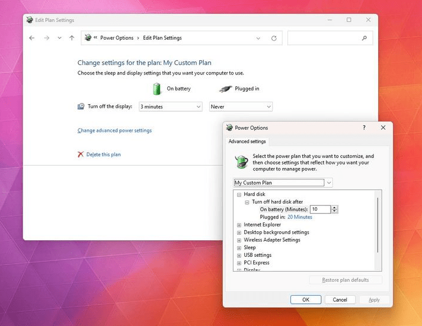Click the Power Options address bar icon
The height and width of the screenshot is (326, 422).
[88, 38]
